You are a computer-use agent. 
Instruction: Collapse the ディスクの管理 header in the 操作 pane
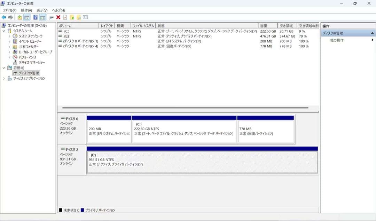coord(372,33)
